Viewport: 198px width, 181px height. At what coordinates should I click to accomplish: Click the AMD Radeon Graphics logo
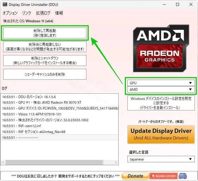pos(161,48)
